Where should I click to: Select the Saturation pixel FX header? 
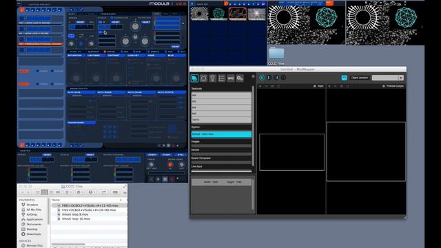tap(76, 56)
